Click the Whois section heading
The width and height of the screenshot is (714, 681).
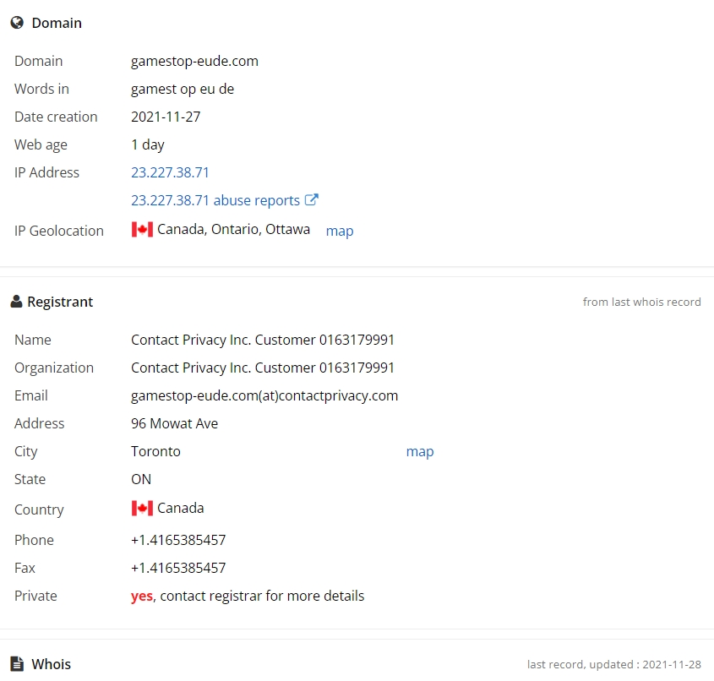(52, 664)
